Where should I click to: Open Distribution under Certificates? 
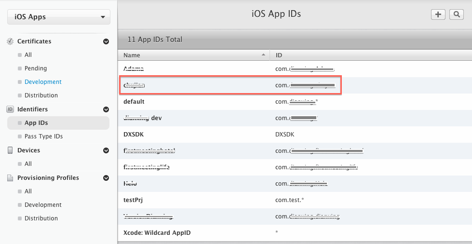(x=41, y=95)
